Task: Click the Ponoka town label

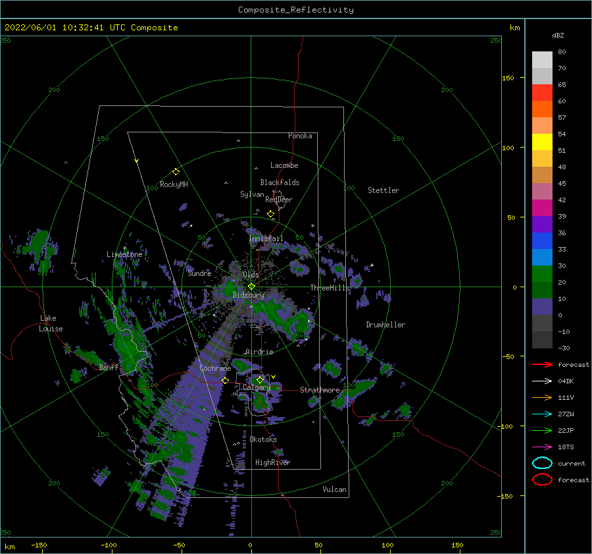Action: 300,136
